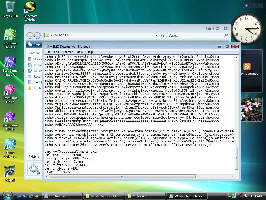Viewport: 266px width, 200px height.
Task: Click Notepad horizontal scroll thumb
Action: click(122, 176)
